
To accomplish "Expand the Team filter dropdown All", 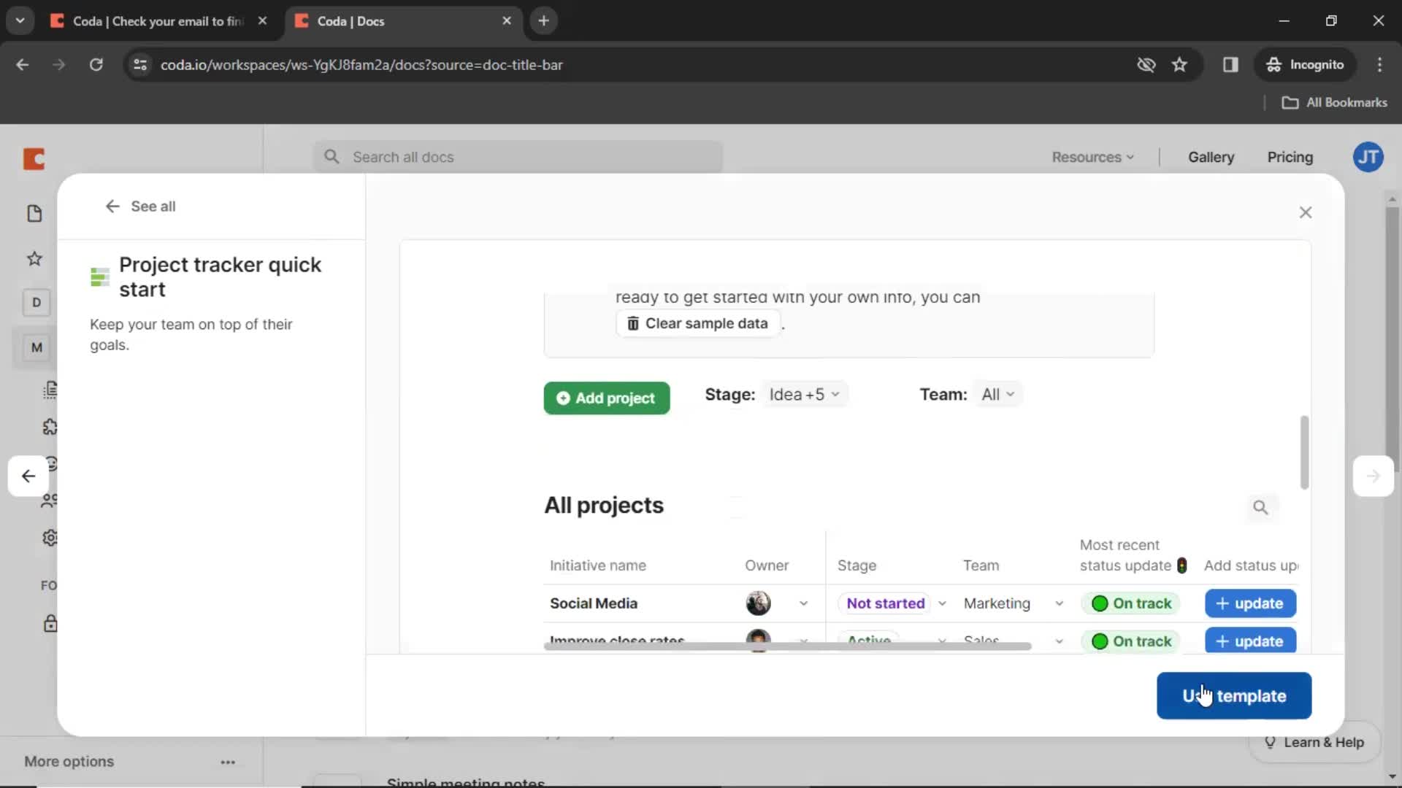I will [997, 393].
